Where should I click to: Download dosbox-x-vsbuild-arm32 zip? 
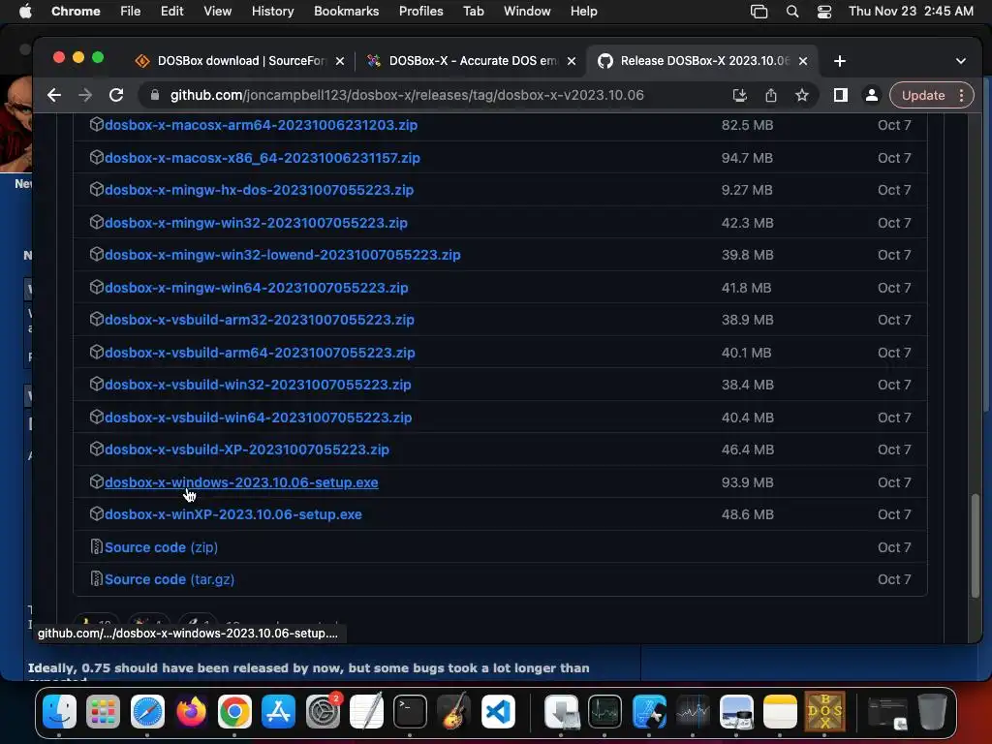[x=260, y=320]
